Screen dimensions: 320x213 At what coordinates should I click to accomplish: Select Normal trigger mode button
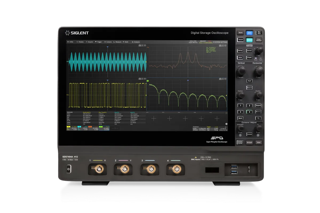click(249, 51)
